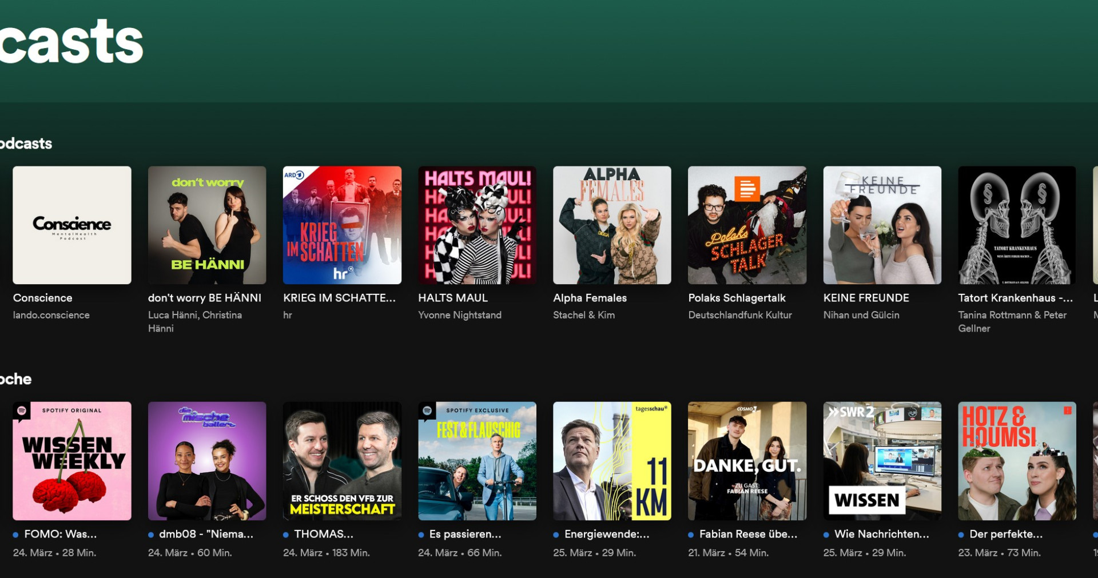Viewport: 1098px width, 578px height.
Task: Click the Fest & Flauschig episode artwork
Action: [x=477, y=461]
